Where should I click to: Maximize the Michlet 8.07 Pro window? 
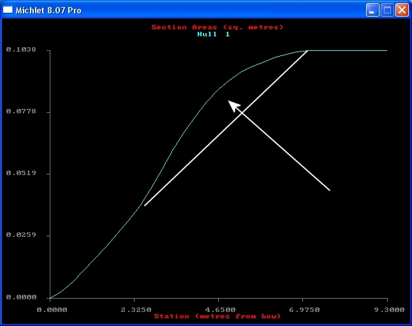click(387, 10)
